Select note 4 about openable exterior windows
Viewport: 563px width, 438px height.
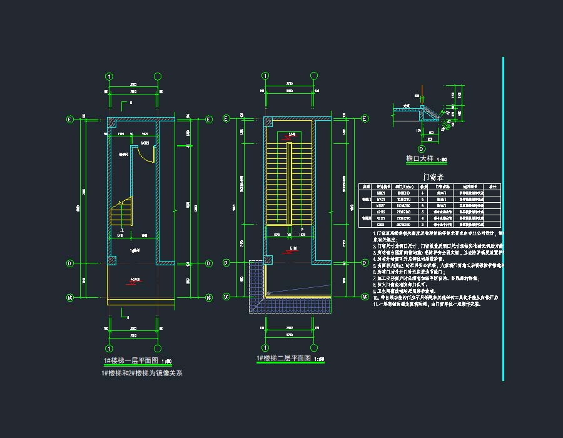click(x=408, y=258)
